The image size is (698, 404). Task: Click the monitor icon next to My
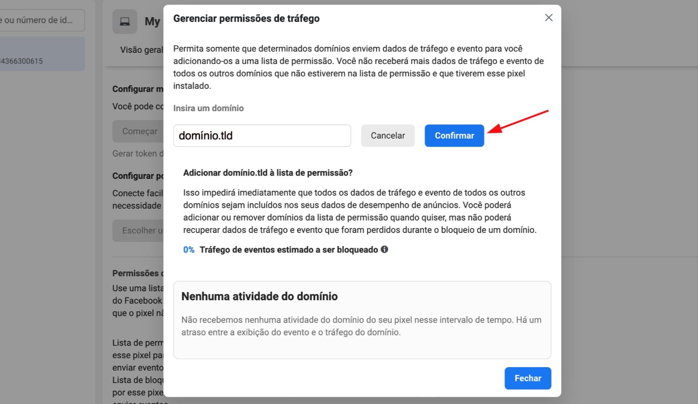tap(125, 21)
